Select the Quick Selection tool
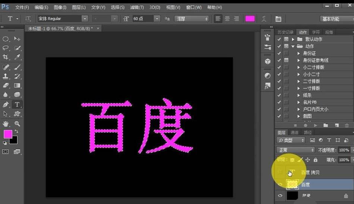Image resolution: width=354 pixels, height=204 pixels. pyautogui.click(x=17, y=48)
